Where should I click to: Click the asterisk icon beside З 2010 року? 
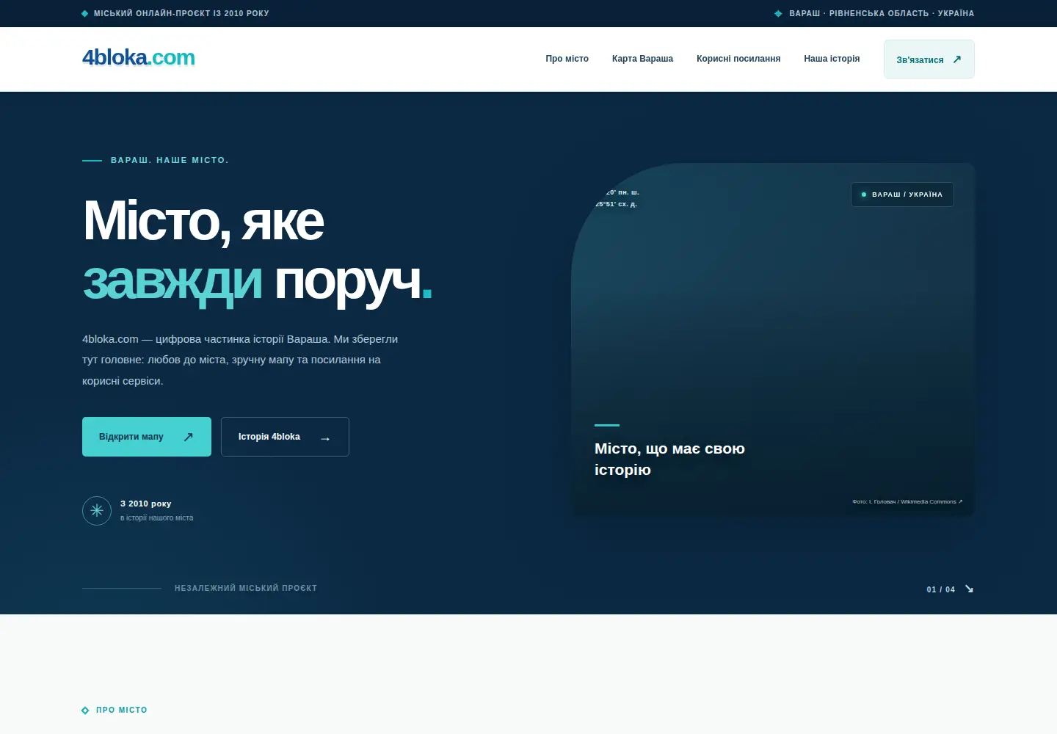(x=97, y=511)
